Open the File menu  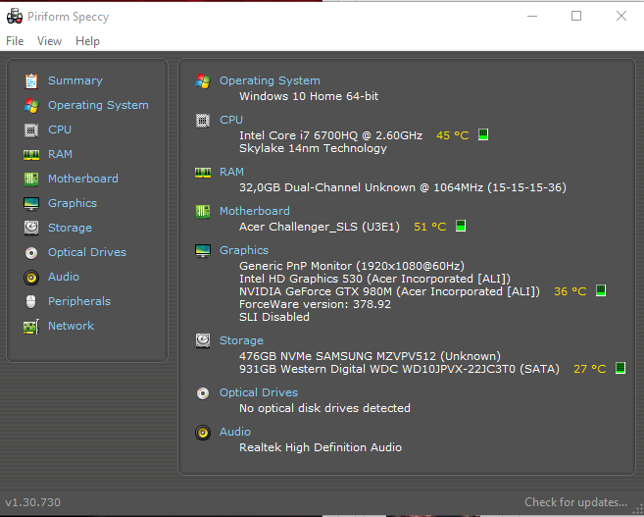(15, 41)
